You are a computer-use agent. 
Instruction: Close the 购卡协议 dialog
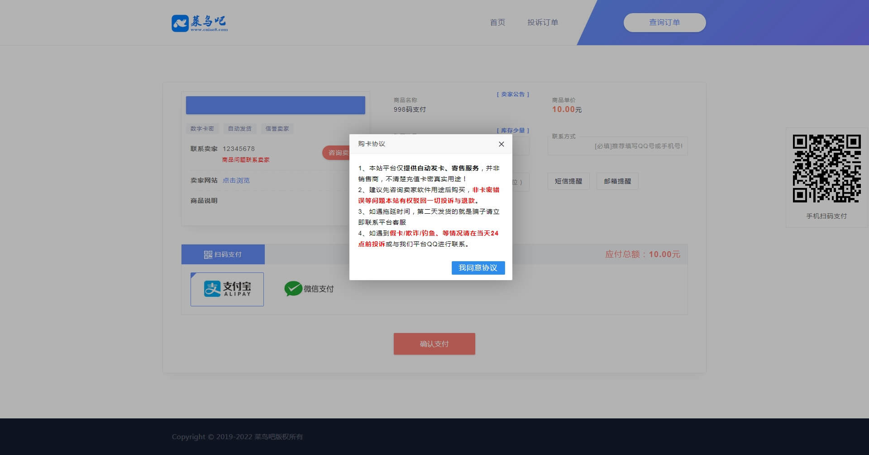pyautogui.click(x=501, y=144)
